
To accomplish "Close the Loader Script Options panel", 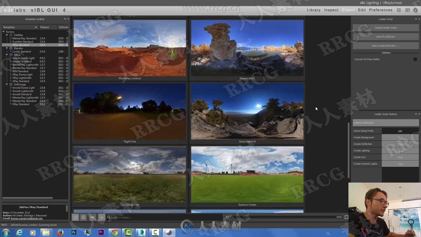I will 419,114.
